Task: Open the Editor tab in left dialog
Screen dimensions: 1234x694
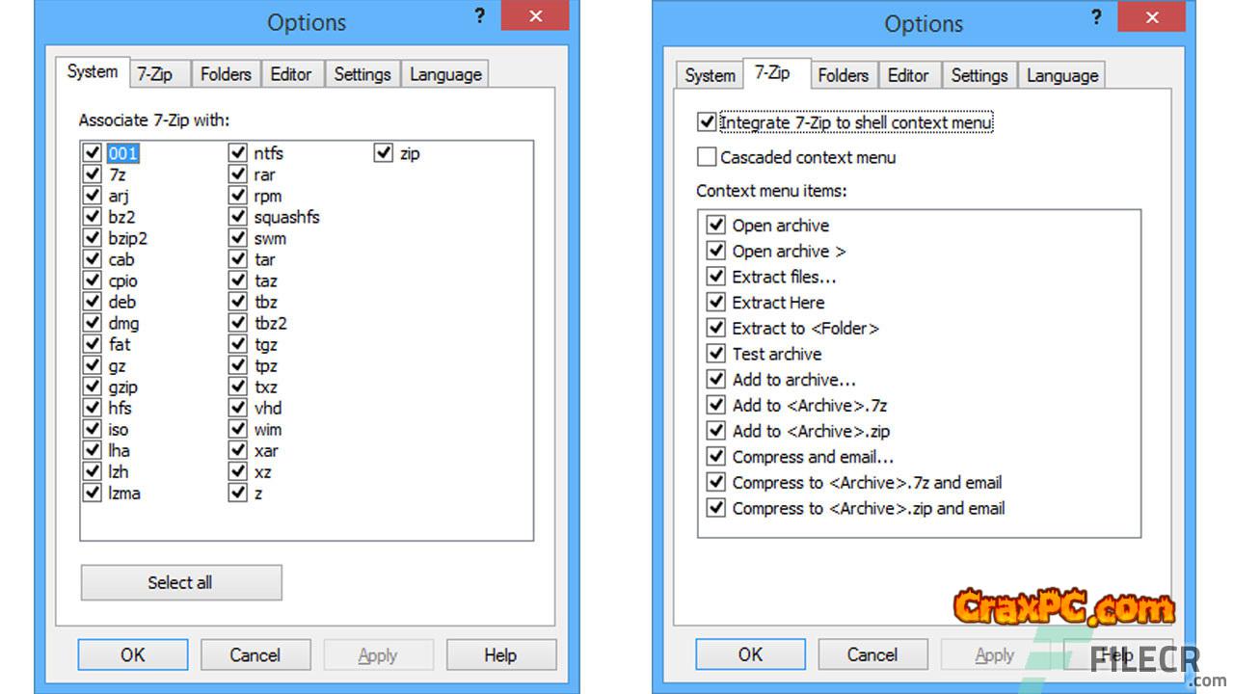Action: (291, 74)
